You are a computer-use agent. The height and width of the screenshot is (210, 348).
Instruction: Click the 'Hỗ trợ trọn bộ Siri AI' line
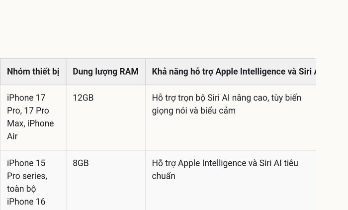190,98
